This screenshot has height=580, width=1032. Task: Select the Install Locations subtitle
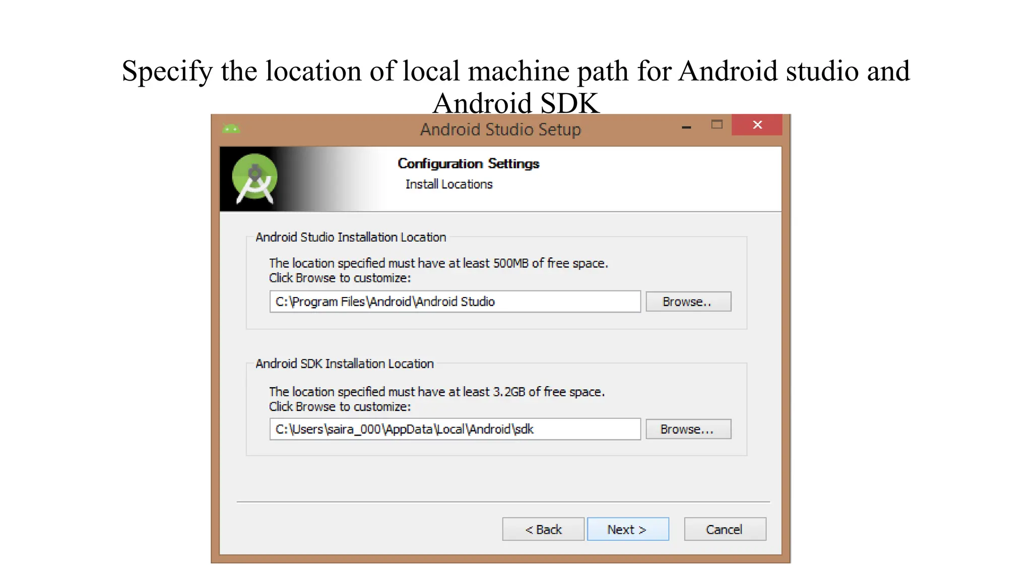pos(449,184)
